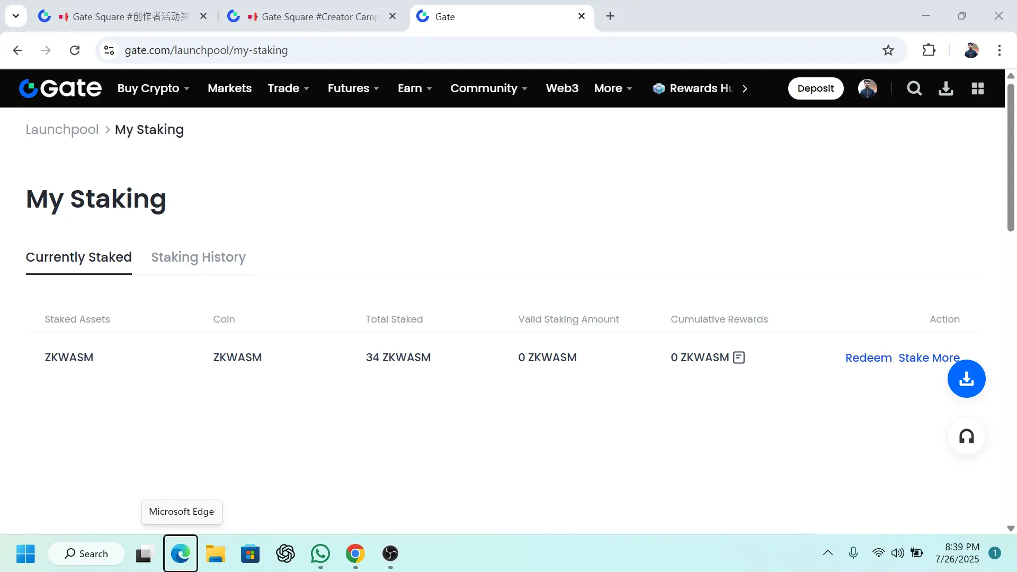Open the taskbar clock and date

957,553
